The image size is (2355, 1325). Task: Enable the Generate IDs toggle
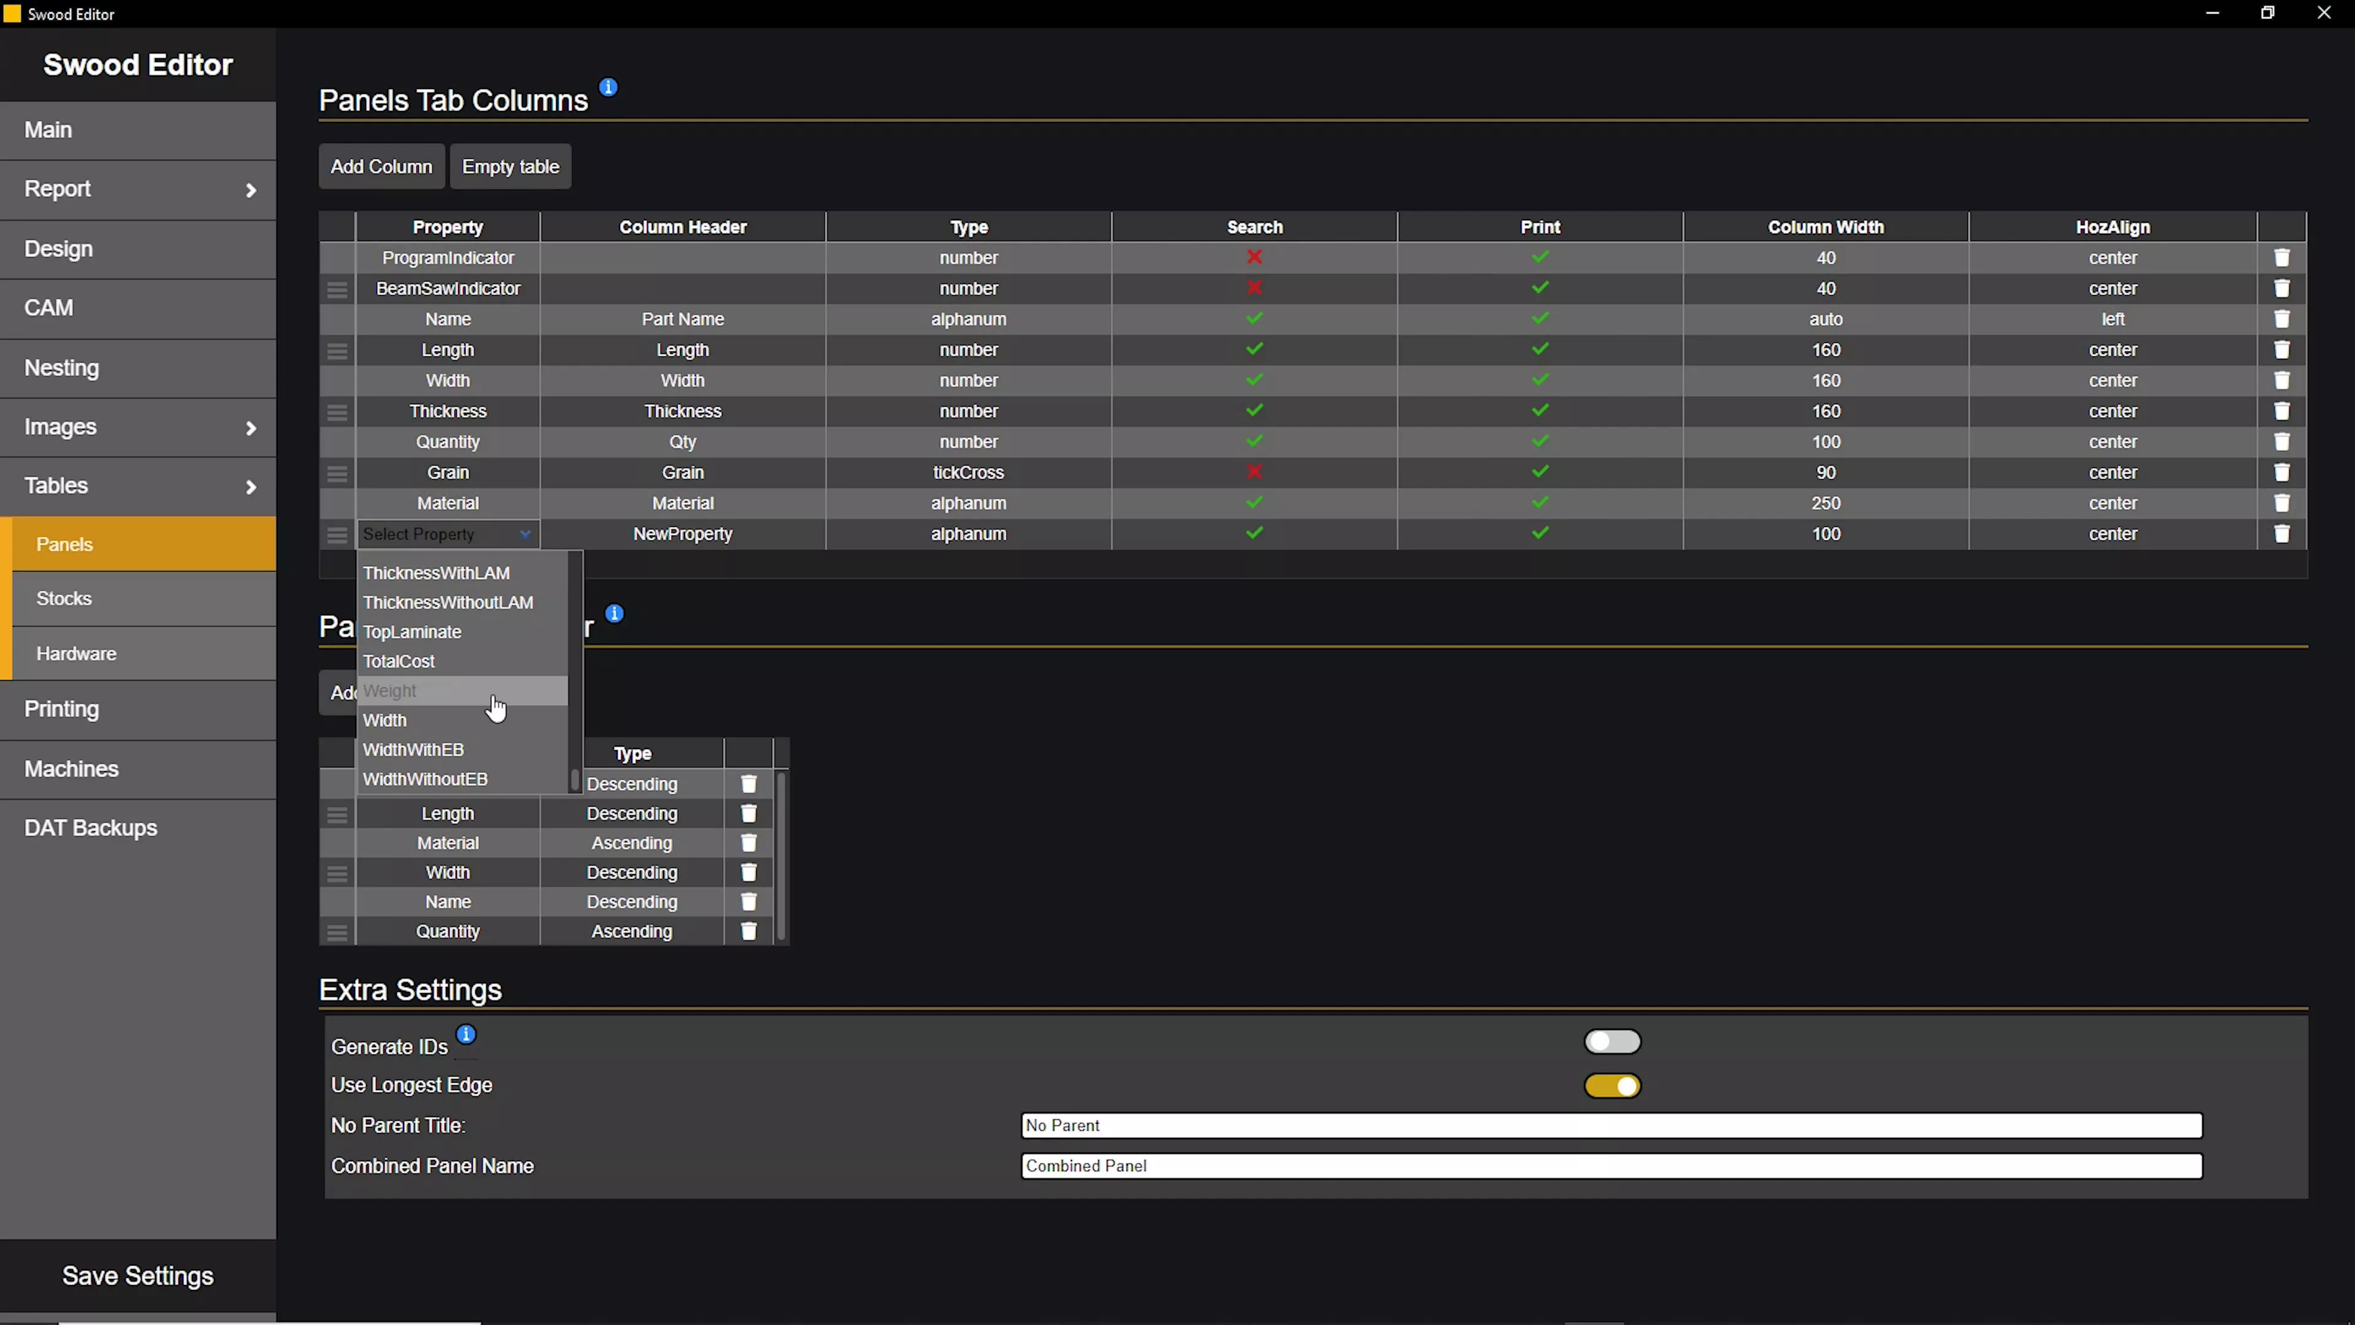[1612, 1042]
